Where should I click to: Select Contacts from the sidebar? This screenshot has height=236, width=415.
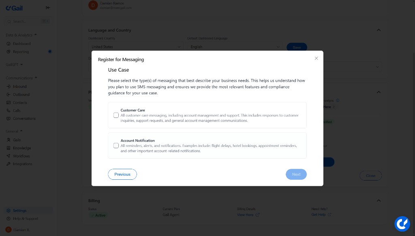pos(20,102)
